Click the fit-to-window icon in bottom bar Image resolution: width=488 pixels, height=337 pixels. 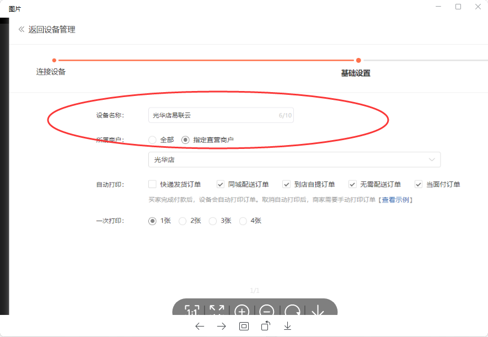click(x=244, y=326)
